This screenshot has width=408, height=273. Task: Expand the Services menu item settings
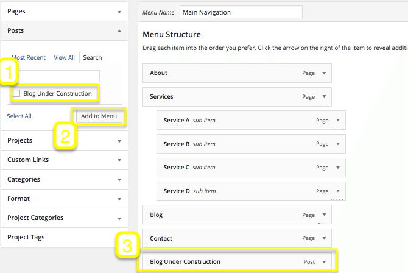click(x=324, y=97)
